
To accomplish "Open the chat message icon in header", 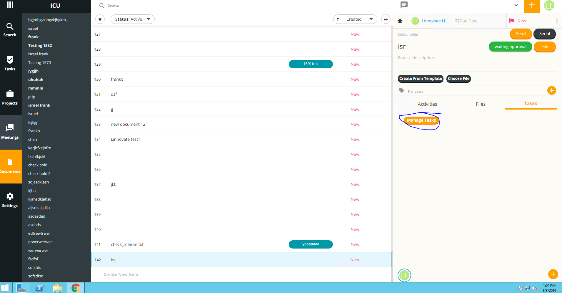I will [x=404, y=5].
